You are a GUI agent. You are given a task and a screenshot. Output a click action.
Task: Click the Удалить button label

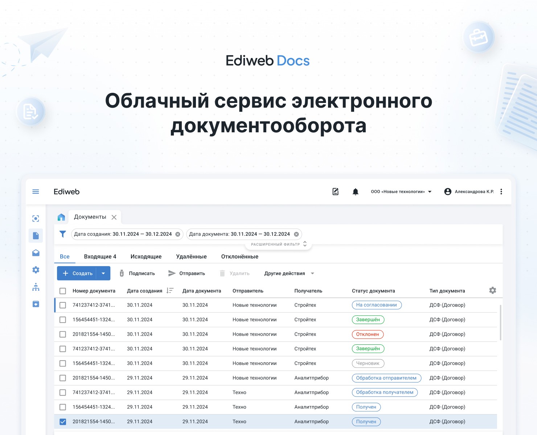point(239,273)
